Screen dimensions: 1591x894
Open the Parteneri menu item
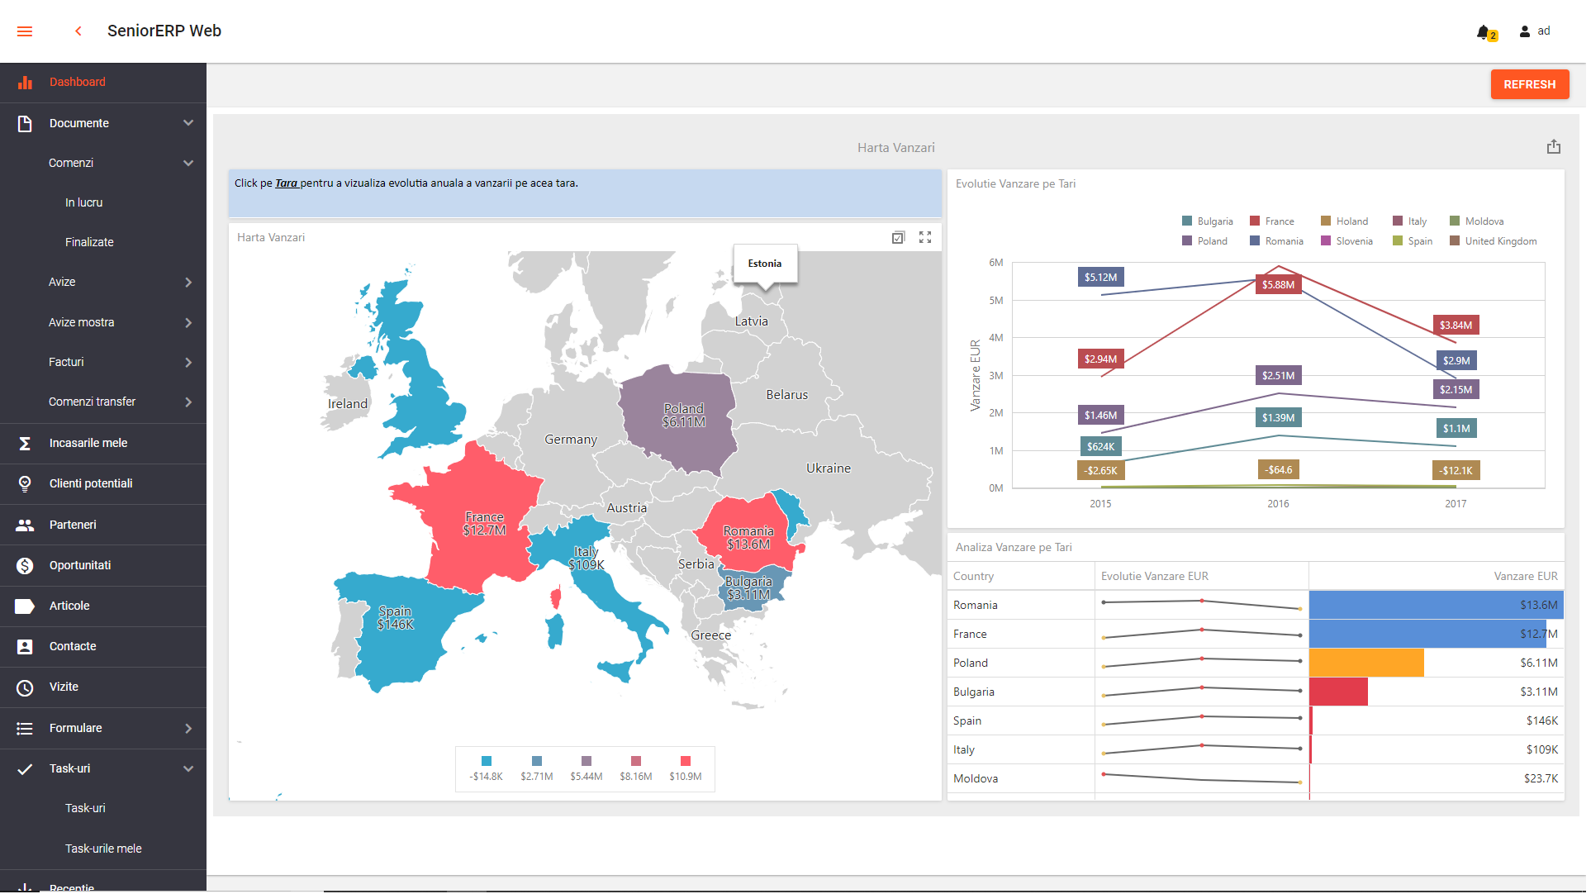(x=73, y=526)
